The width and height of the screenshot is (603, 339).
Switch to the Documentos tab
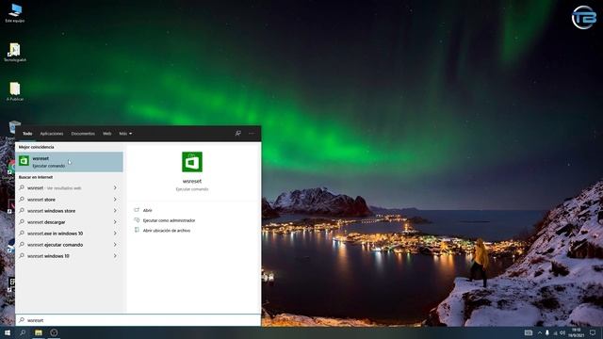(x=83, y=134)
